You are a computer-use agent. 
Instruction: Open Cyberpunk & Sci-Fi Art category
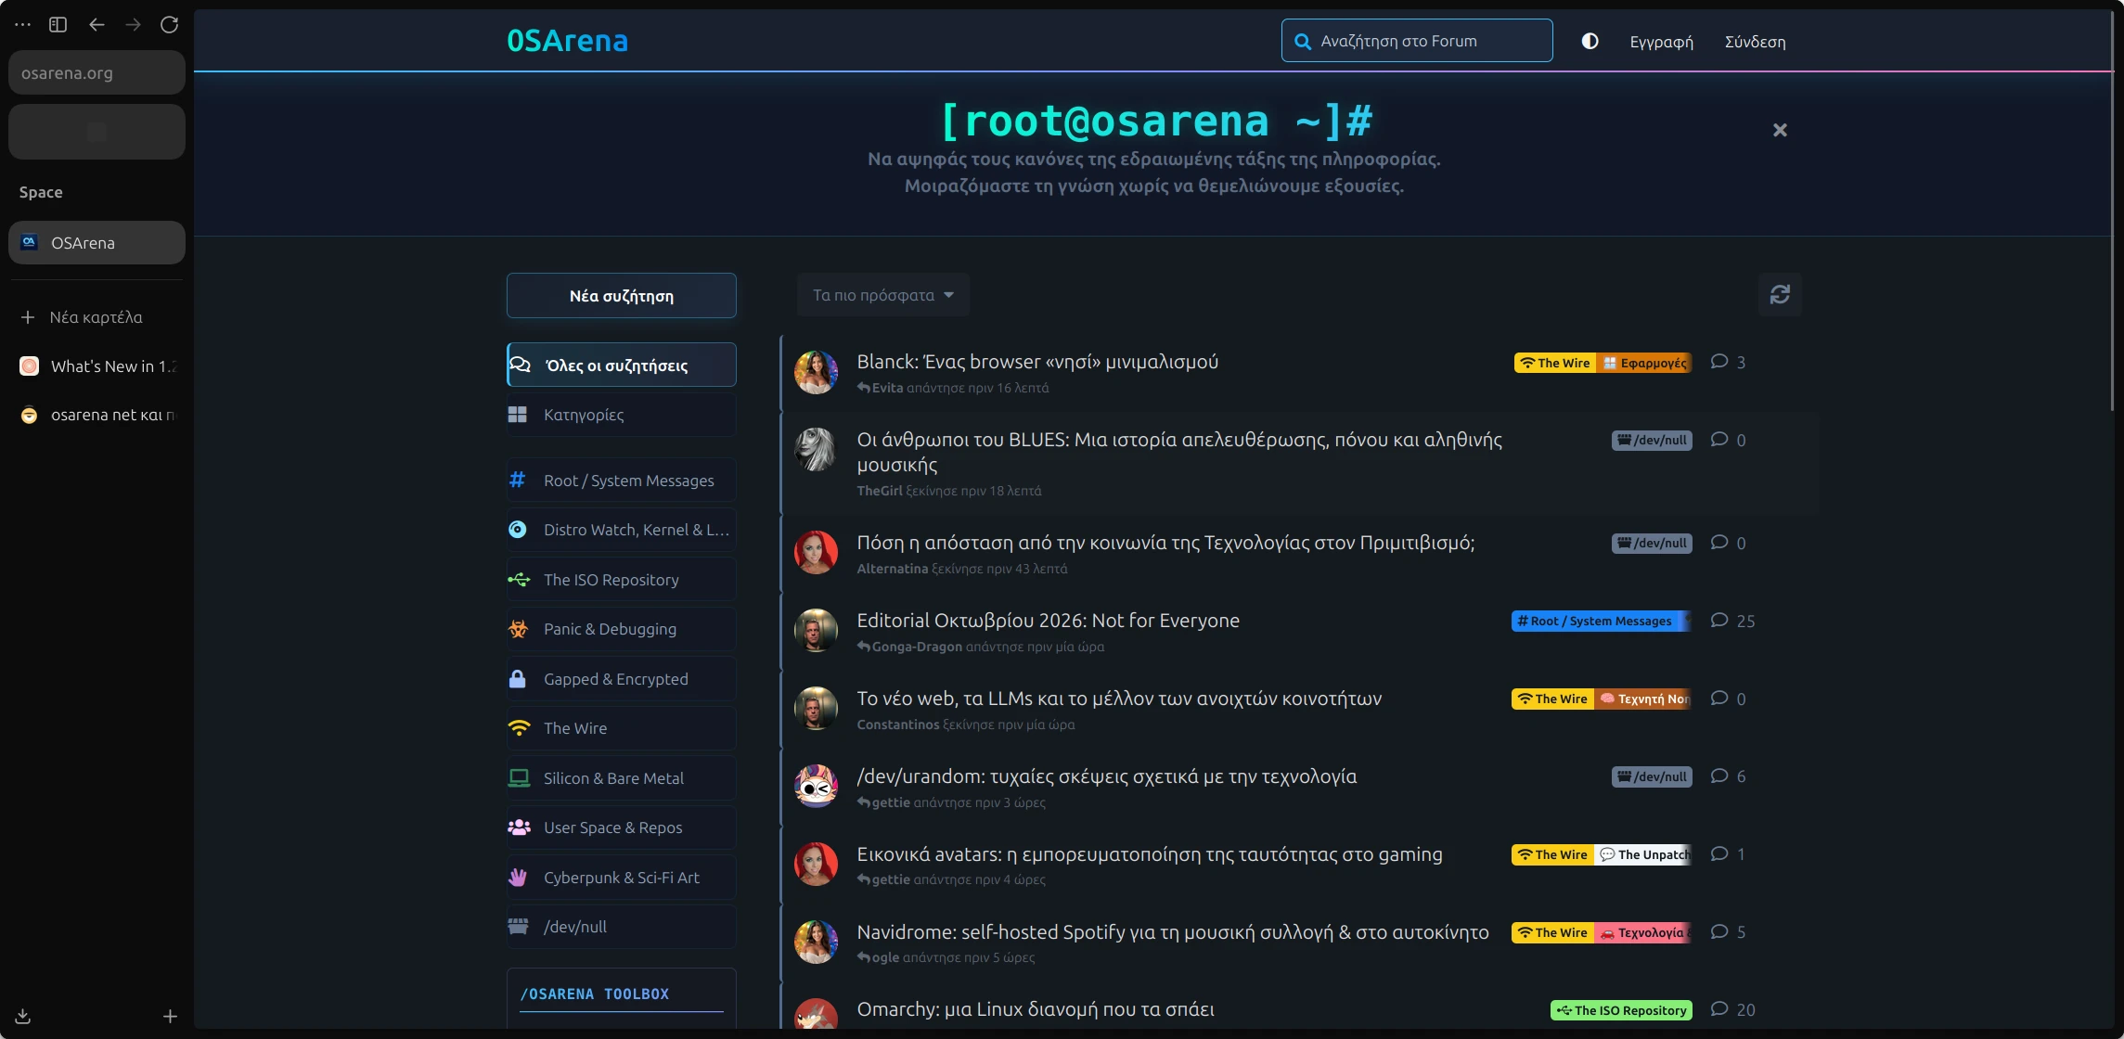[622, 877]
